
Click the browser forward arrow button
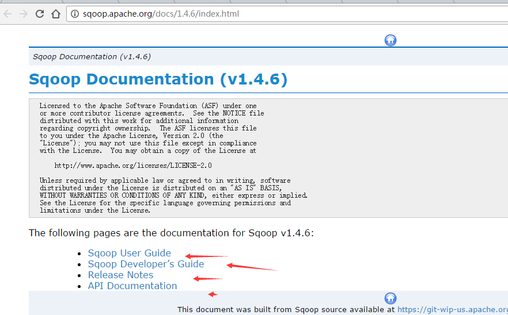pos(23,14)
